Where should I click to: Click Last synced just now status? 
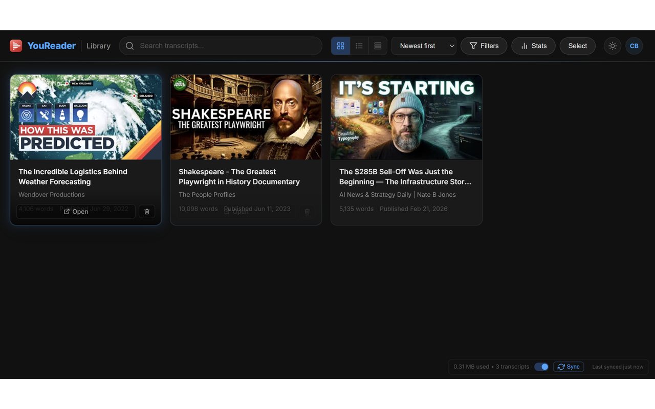point(618,367)
